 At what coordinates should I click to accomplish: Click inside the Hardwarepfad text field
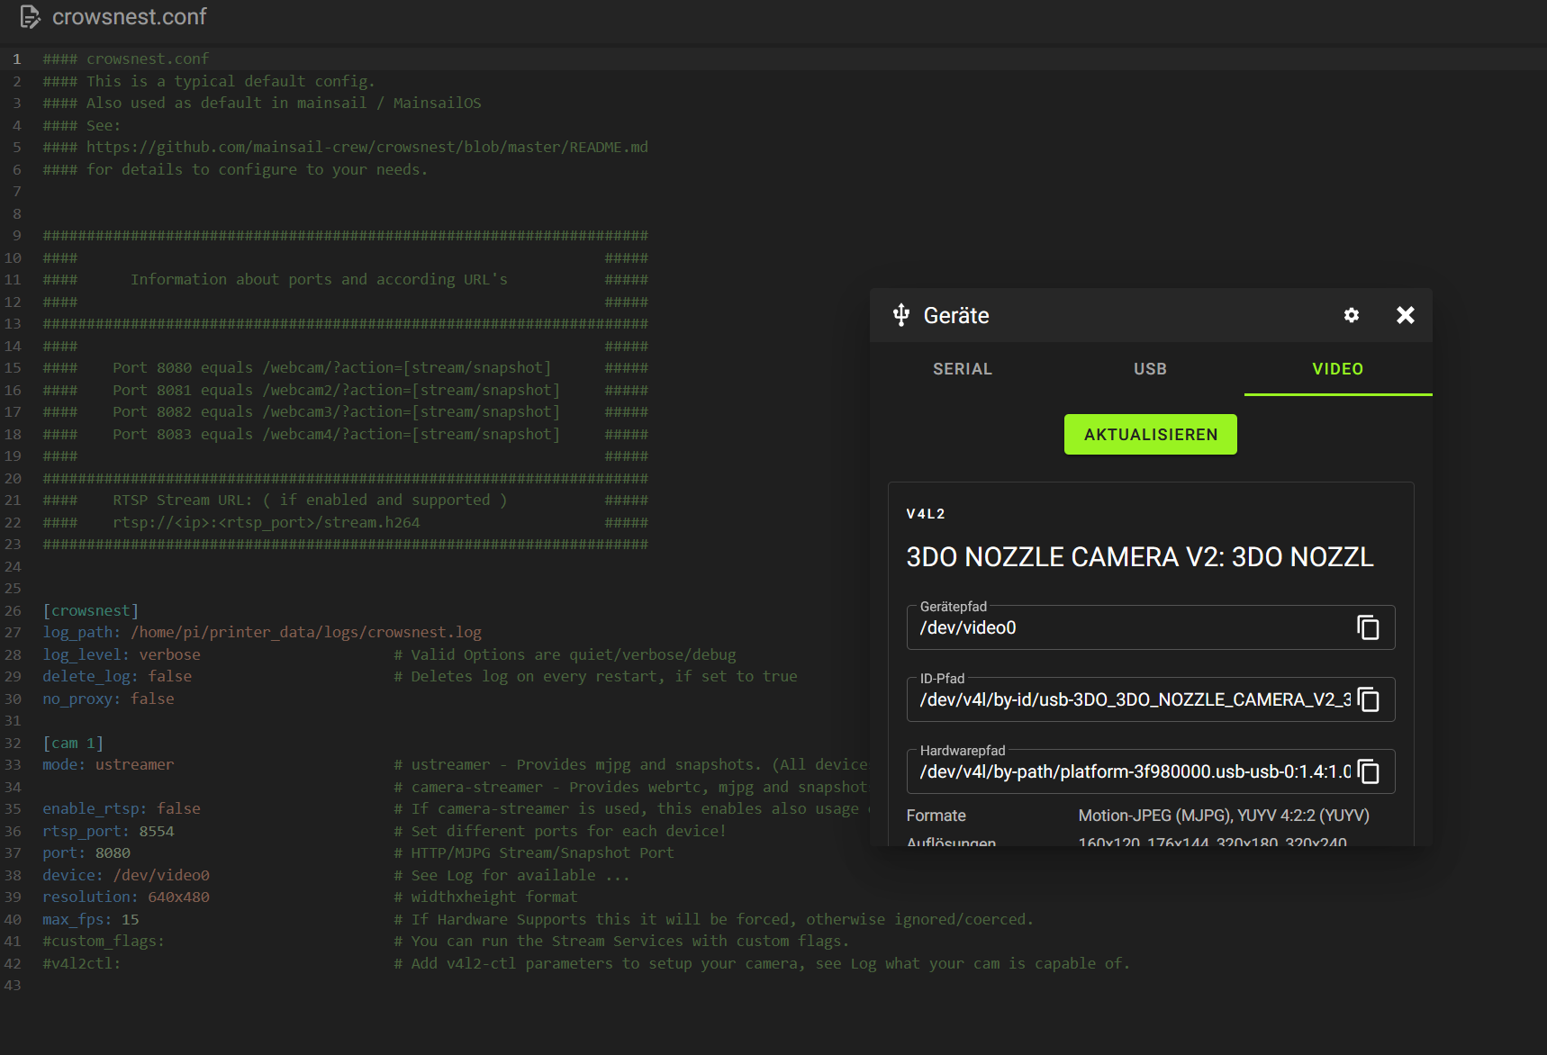click(x=1126, y=772)
